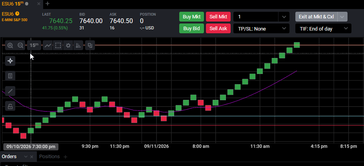
Task: Zoom out of the chart
Action: (20, 45)
